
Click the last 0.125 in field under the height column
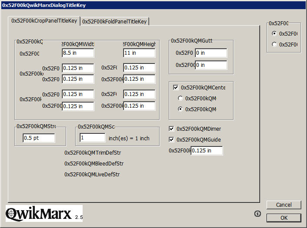click(x=140, y=106)
